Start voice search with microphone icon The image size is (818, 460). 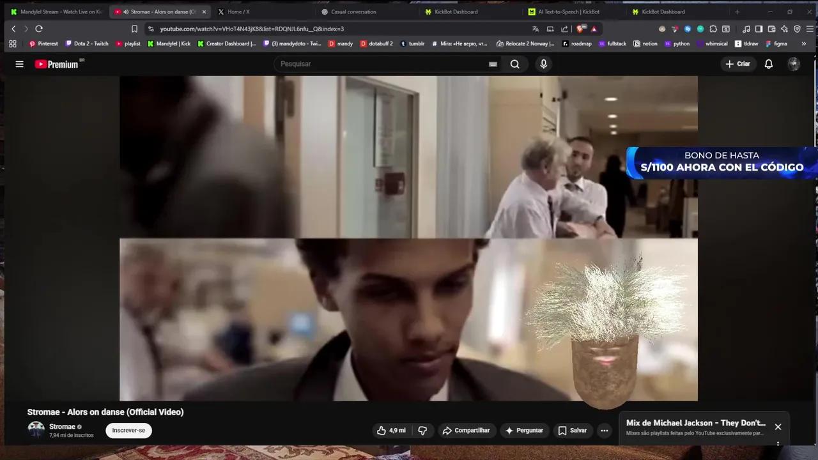[543, 64]
